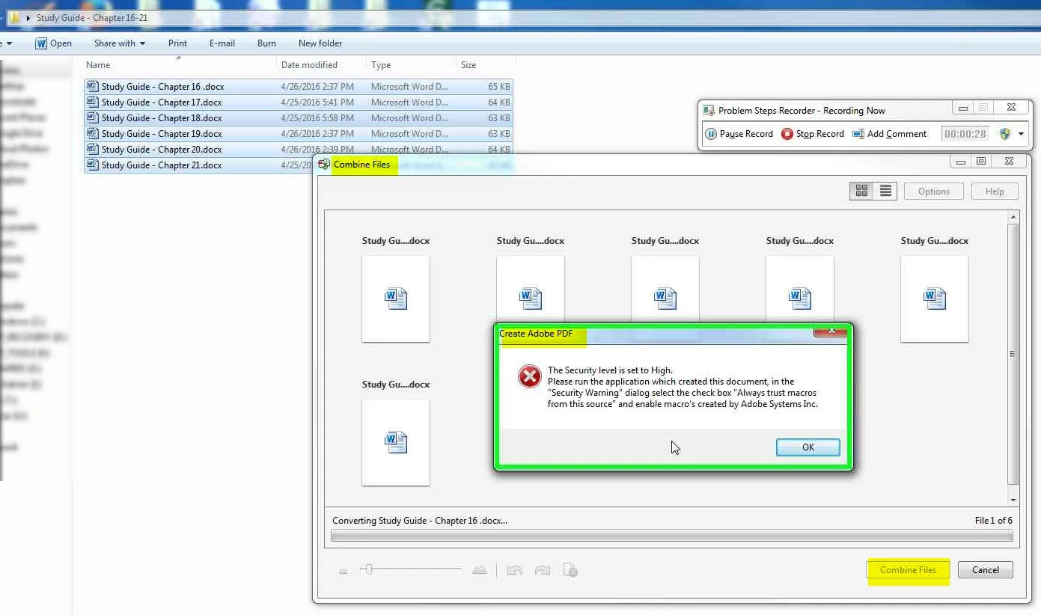Click the large mountain zoom-in icon
Viewport: 1041px width, 615px height.
click(480, 570)
